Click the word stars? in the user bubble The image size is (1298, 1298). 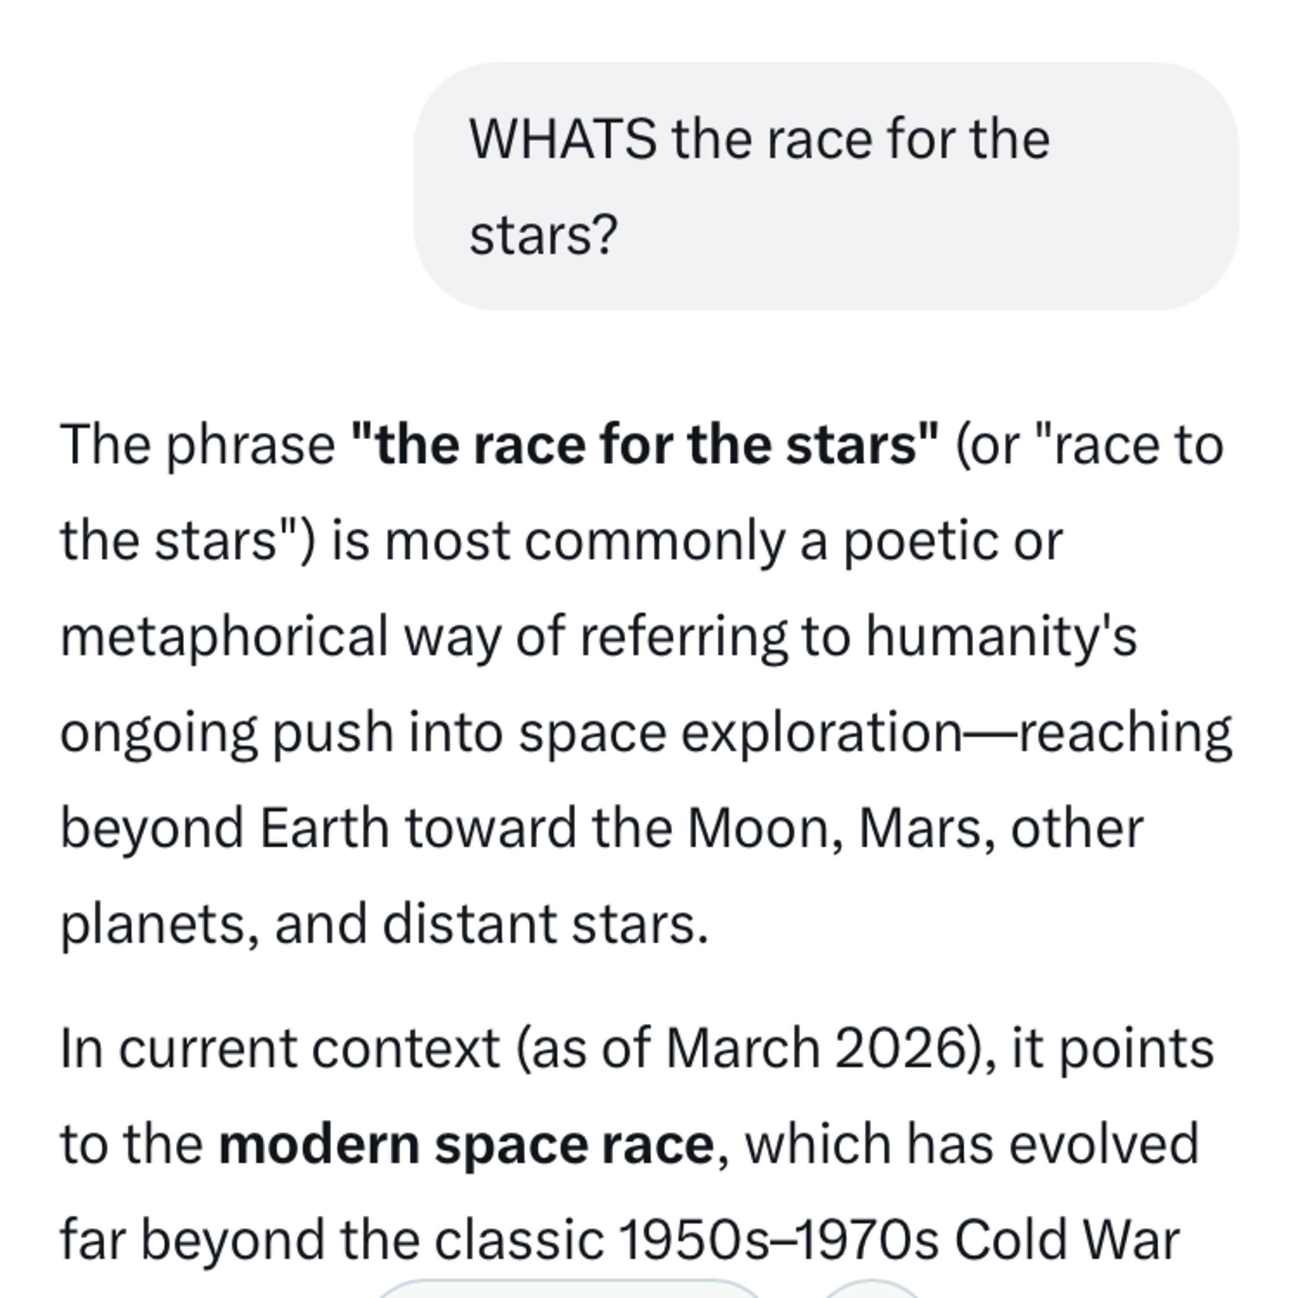coord(543,235)
